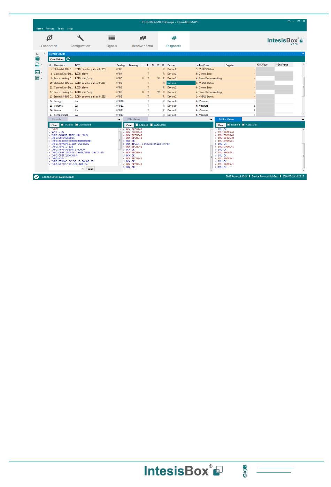The width and height of the screenshot is (331, 487).
Task: Click the console terminal icon in the toolbox
Action: (x=37, y=72)
